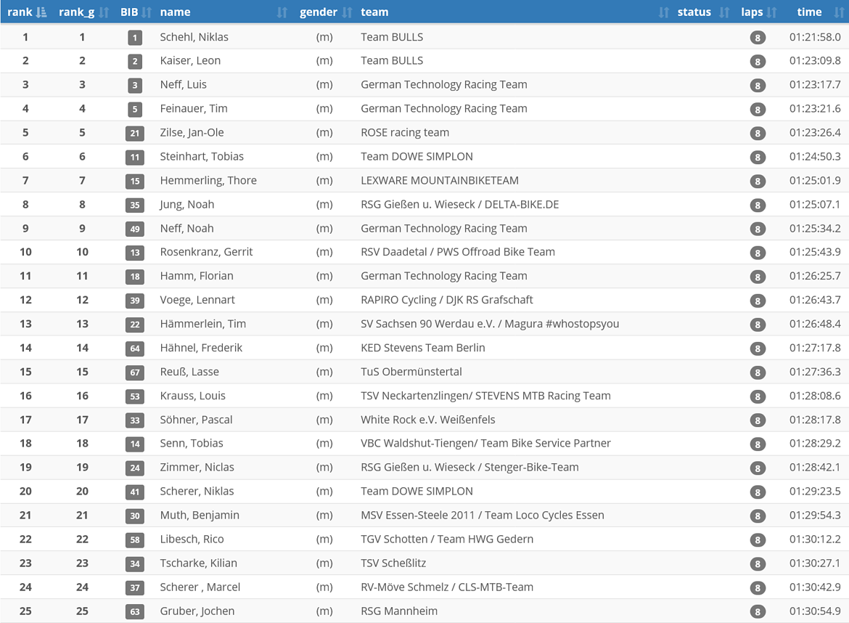The image size is (849, 623).
Task: Click BIB badge 5 for Feinauer, Tim
Action: [135, 110]
